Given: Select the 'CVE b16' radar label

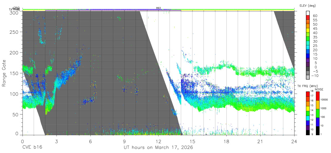Looking at the screenshot, I should click(x=32, y=148).
